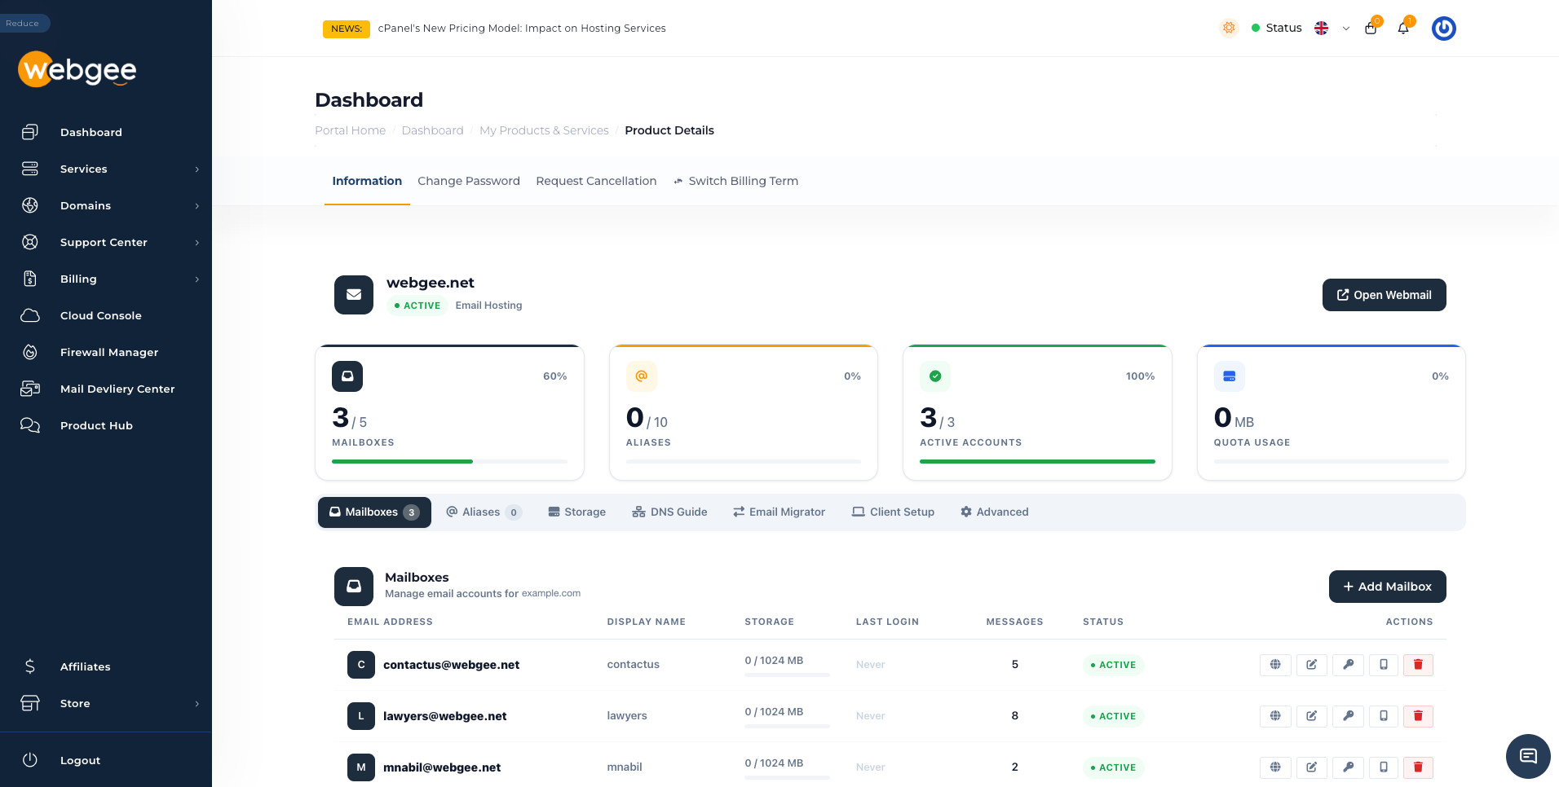Open the Storage tab

[576, 512]
